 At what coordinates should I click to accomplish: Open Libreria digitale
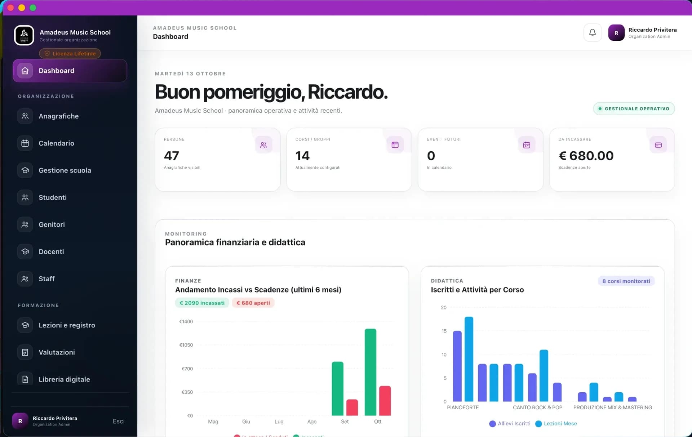pos(70,379)
